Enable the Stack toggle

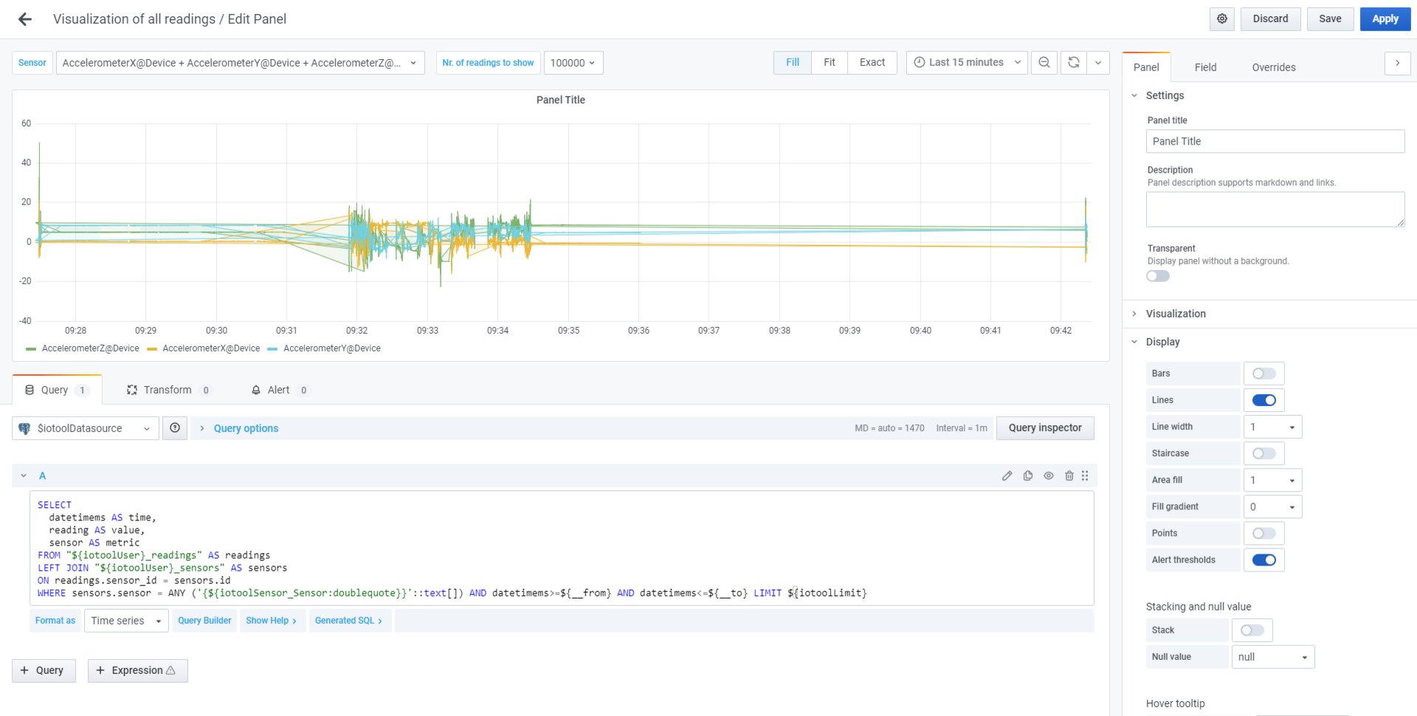[1252, 630]
